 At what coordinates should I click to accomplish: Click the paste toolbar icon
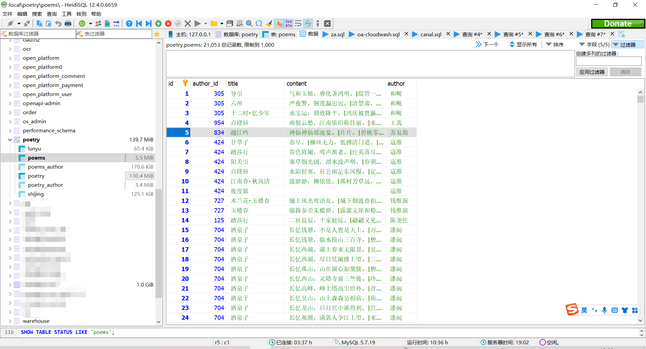49,24
